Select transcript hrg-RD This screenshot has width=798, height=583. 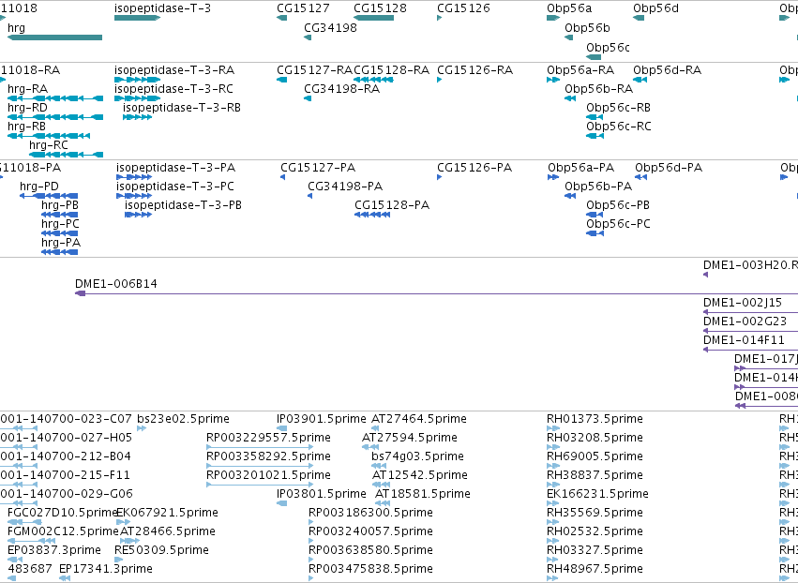click(x=55, y=117)
